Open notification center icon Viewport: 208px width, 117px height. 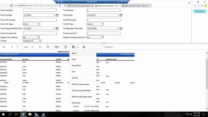pyautogui.click(x=204, y=114)
